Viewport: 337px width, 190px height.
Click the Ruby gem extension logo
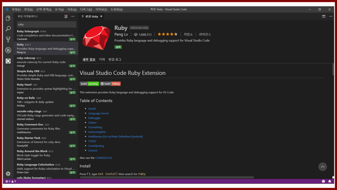[x=96, y=38]
